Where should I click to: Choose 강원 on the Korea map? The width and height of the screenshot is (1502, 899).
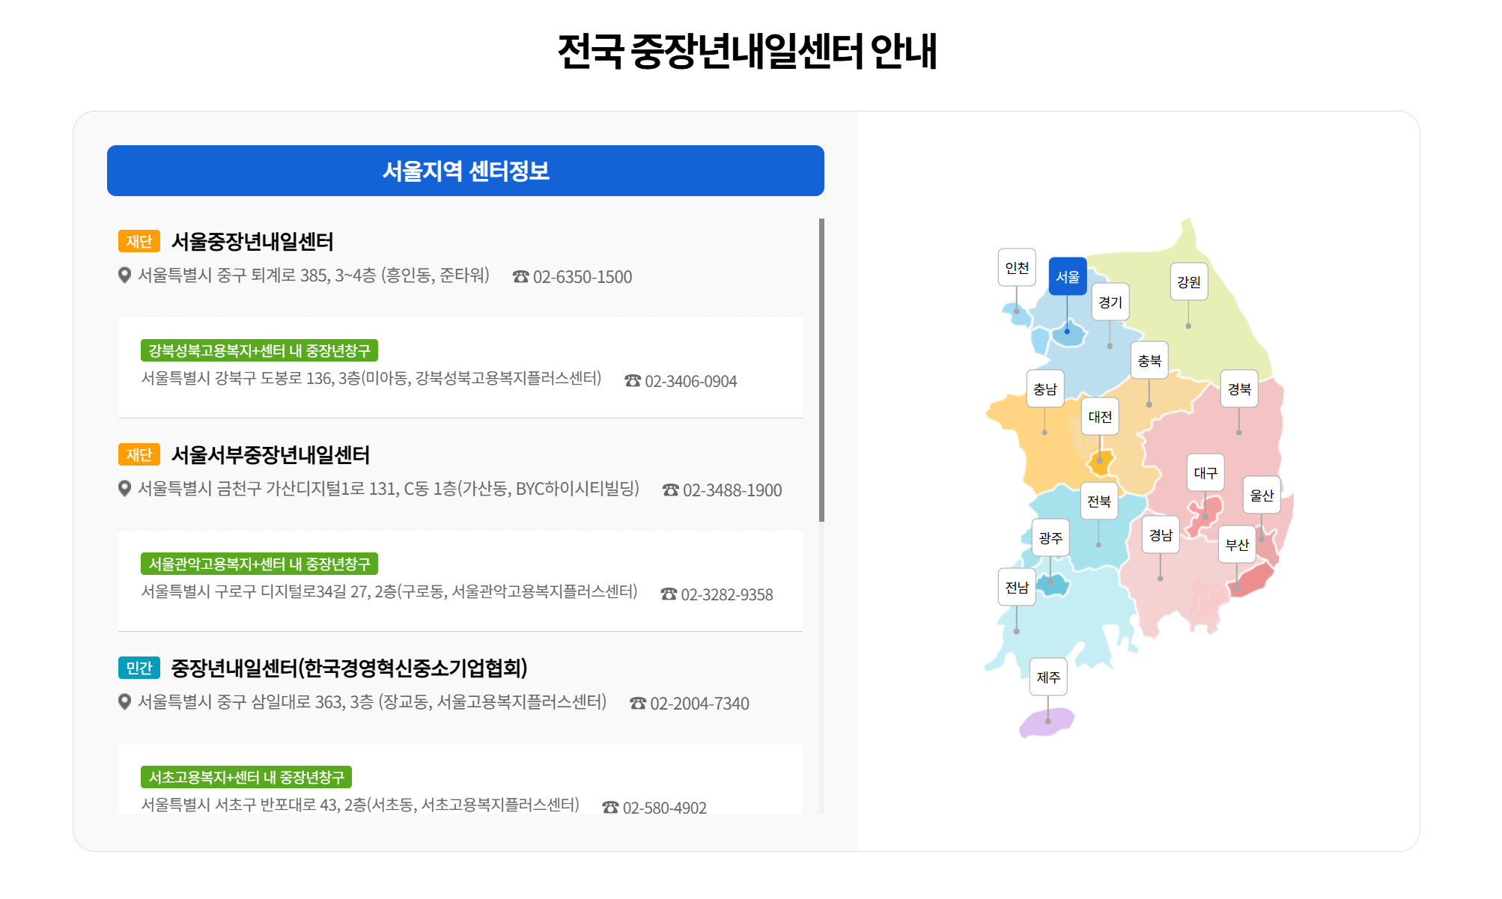[x=1188, y=282]
